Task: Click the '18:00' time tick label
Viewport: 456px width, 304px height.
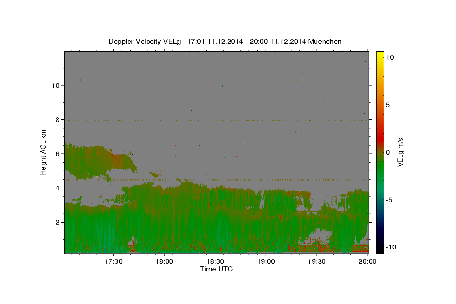Action: (x=164, y=261)
